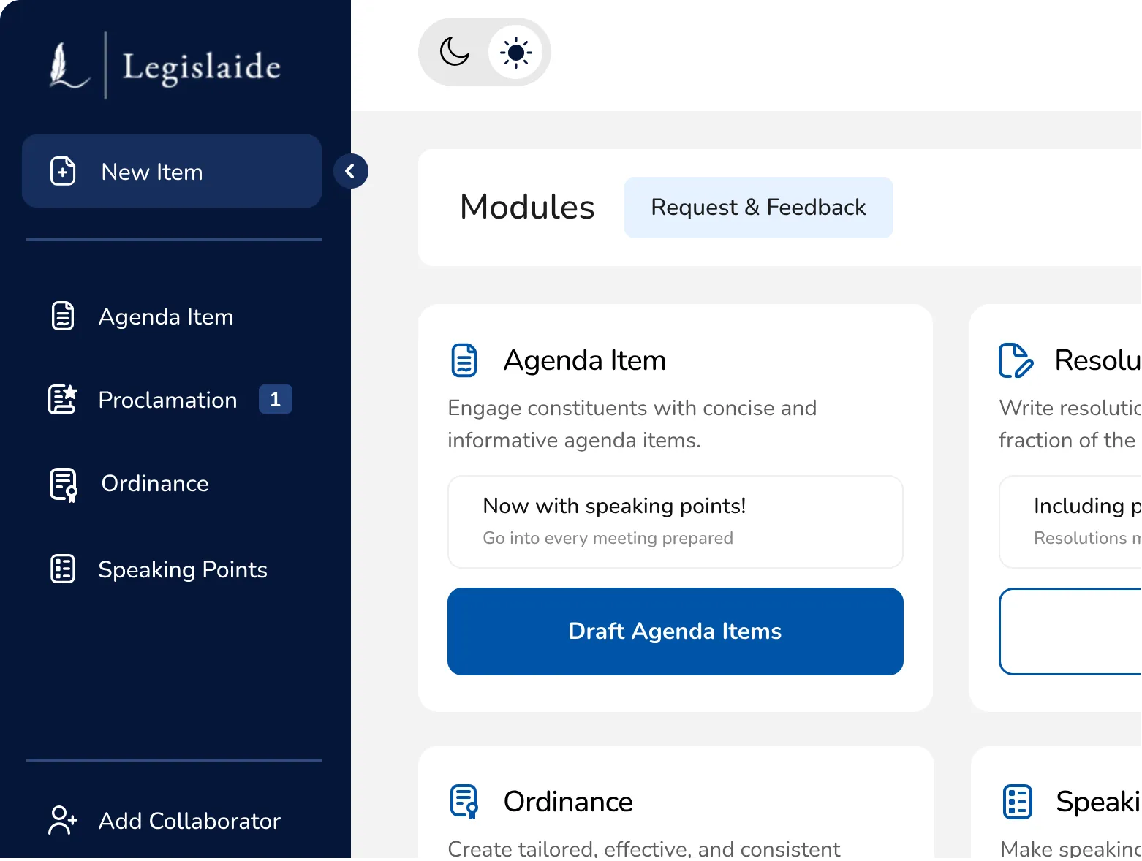This screenshot has height=861, width=1142.
Task: Switch to dark mode with the moon toggle
Action: pyautogui.click(x=453, y=52)
